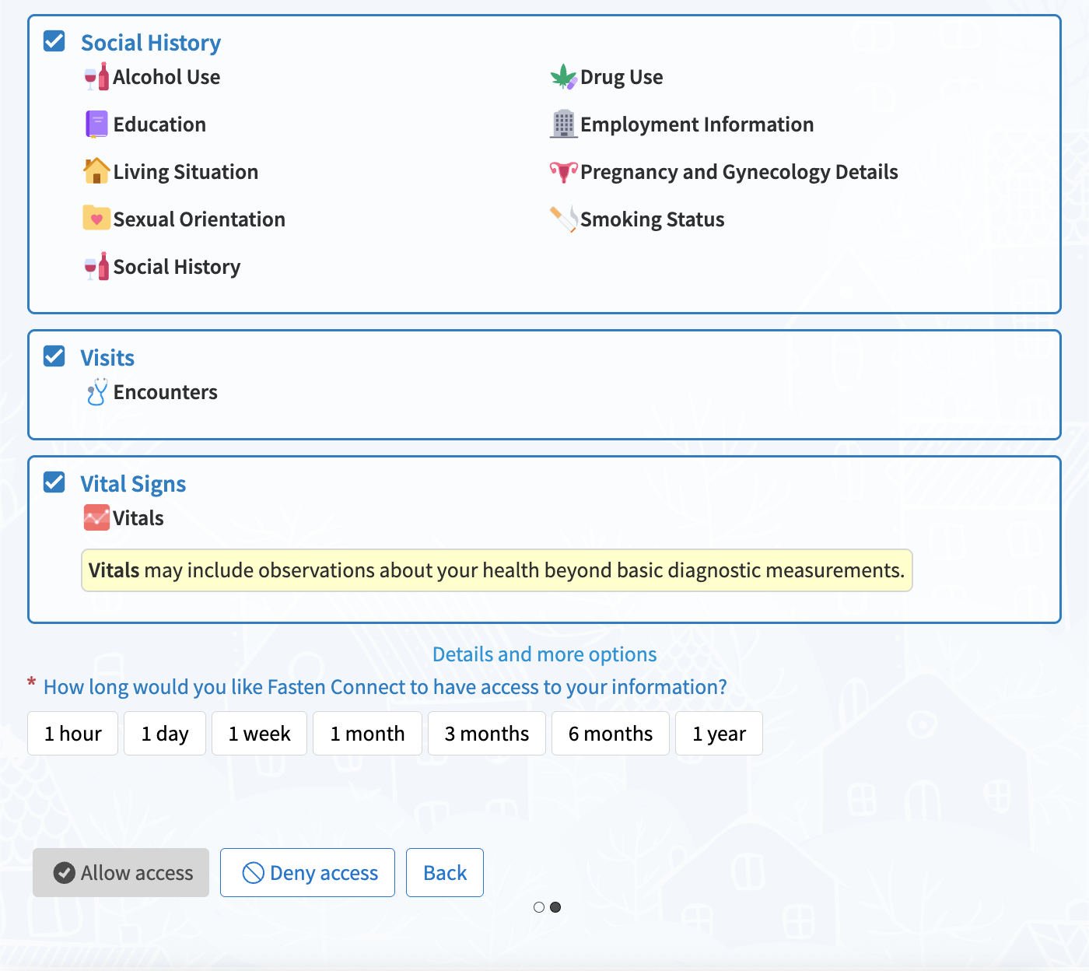Click the Encounters label under Visits
The width and height of the screenshot is (1089, 971).
tap(166, 392)
